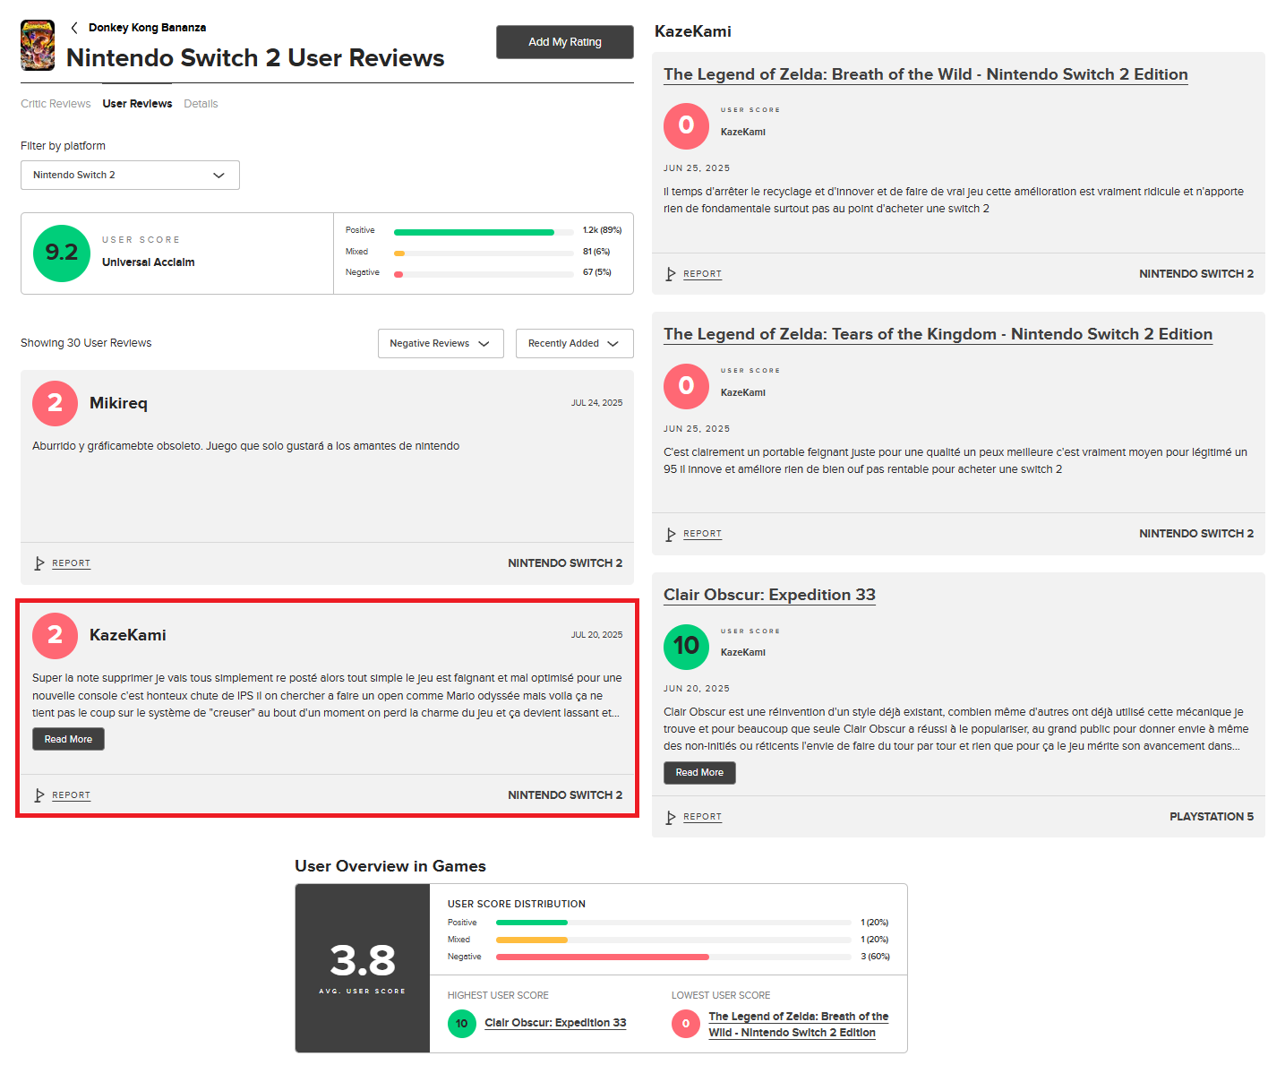Viewport: 1268px width, 1082px height.
Task: Open the Negative Reviews filter dropdown
Action: click(x=441, y=343)
